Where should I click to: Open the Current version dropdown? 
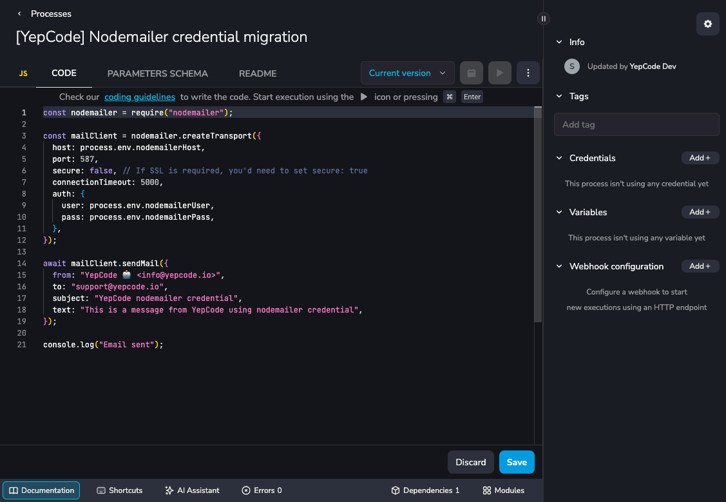pos(407,73)
